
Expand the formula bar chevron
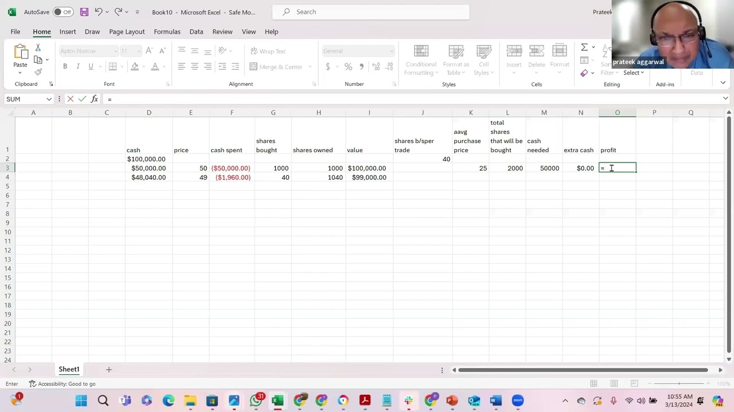pyautogui.click(x=725, y=99)
